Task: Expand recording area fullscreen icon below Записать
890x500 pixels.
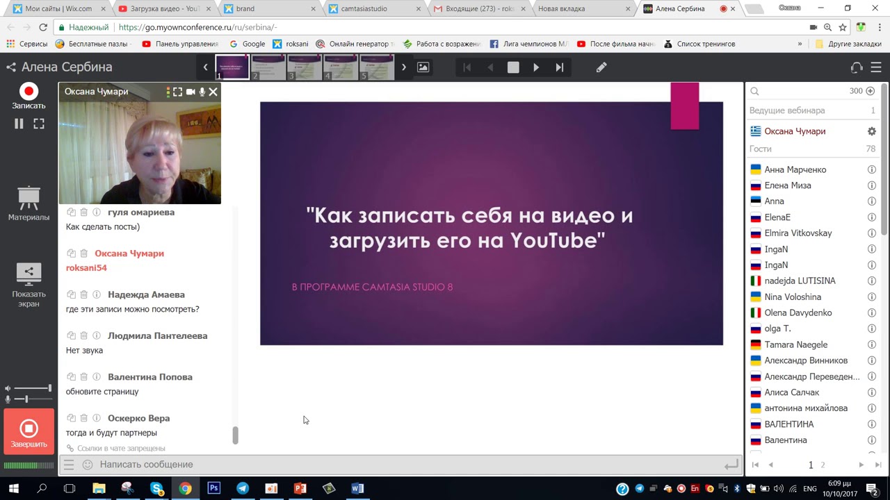Action: pos(39,124)
